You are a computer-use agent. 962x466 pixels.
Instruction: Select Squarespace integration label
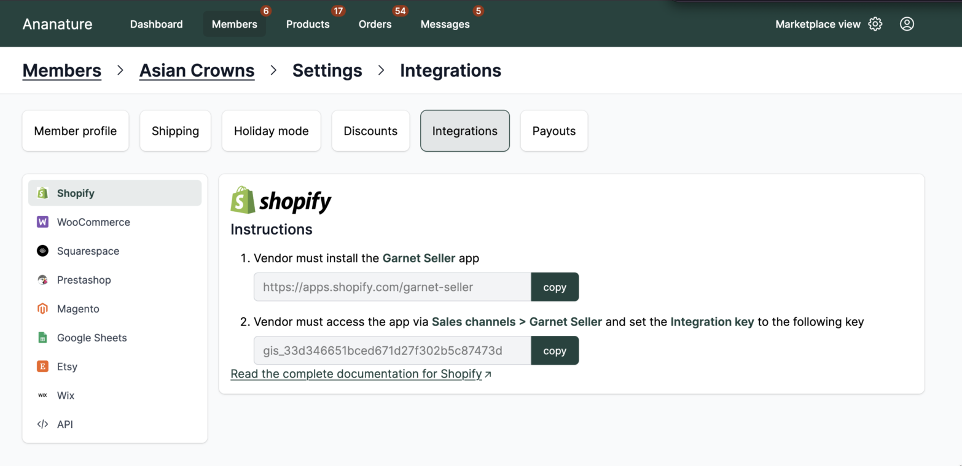[88, 251]
